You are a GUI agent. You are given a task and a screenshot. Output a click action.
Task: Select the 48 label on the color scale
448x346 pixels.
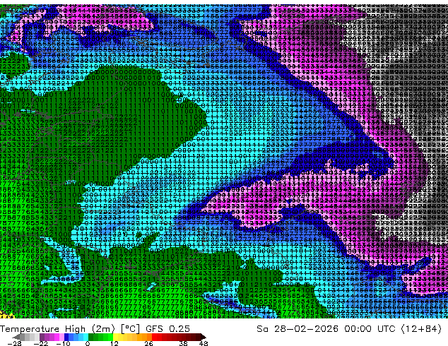click(x=204, y=343)
